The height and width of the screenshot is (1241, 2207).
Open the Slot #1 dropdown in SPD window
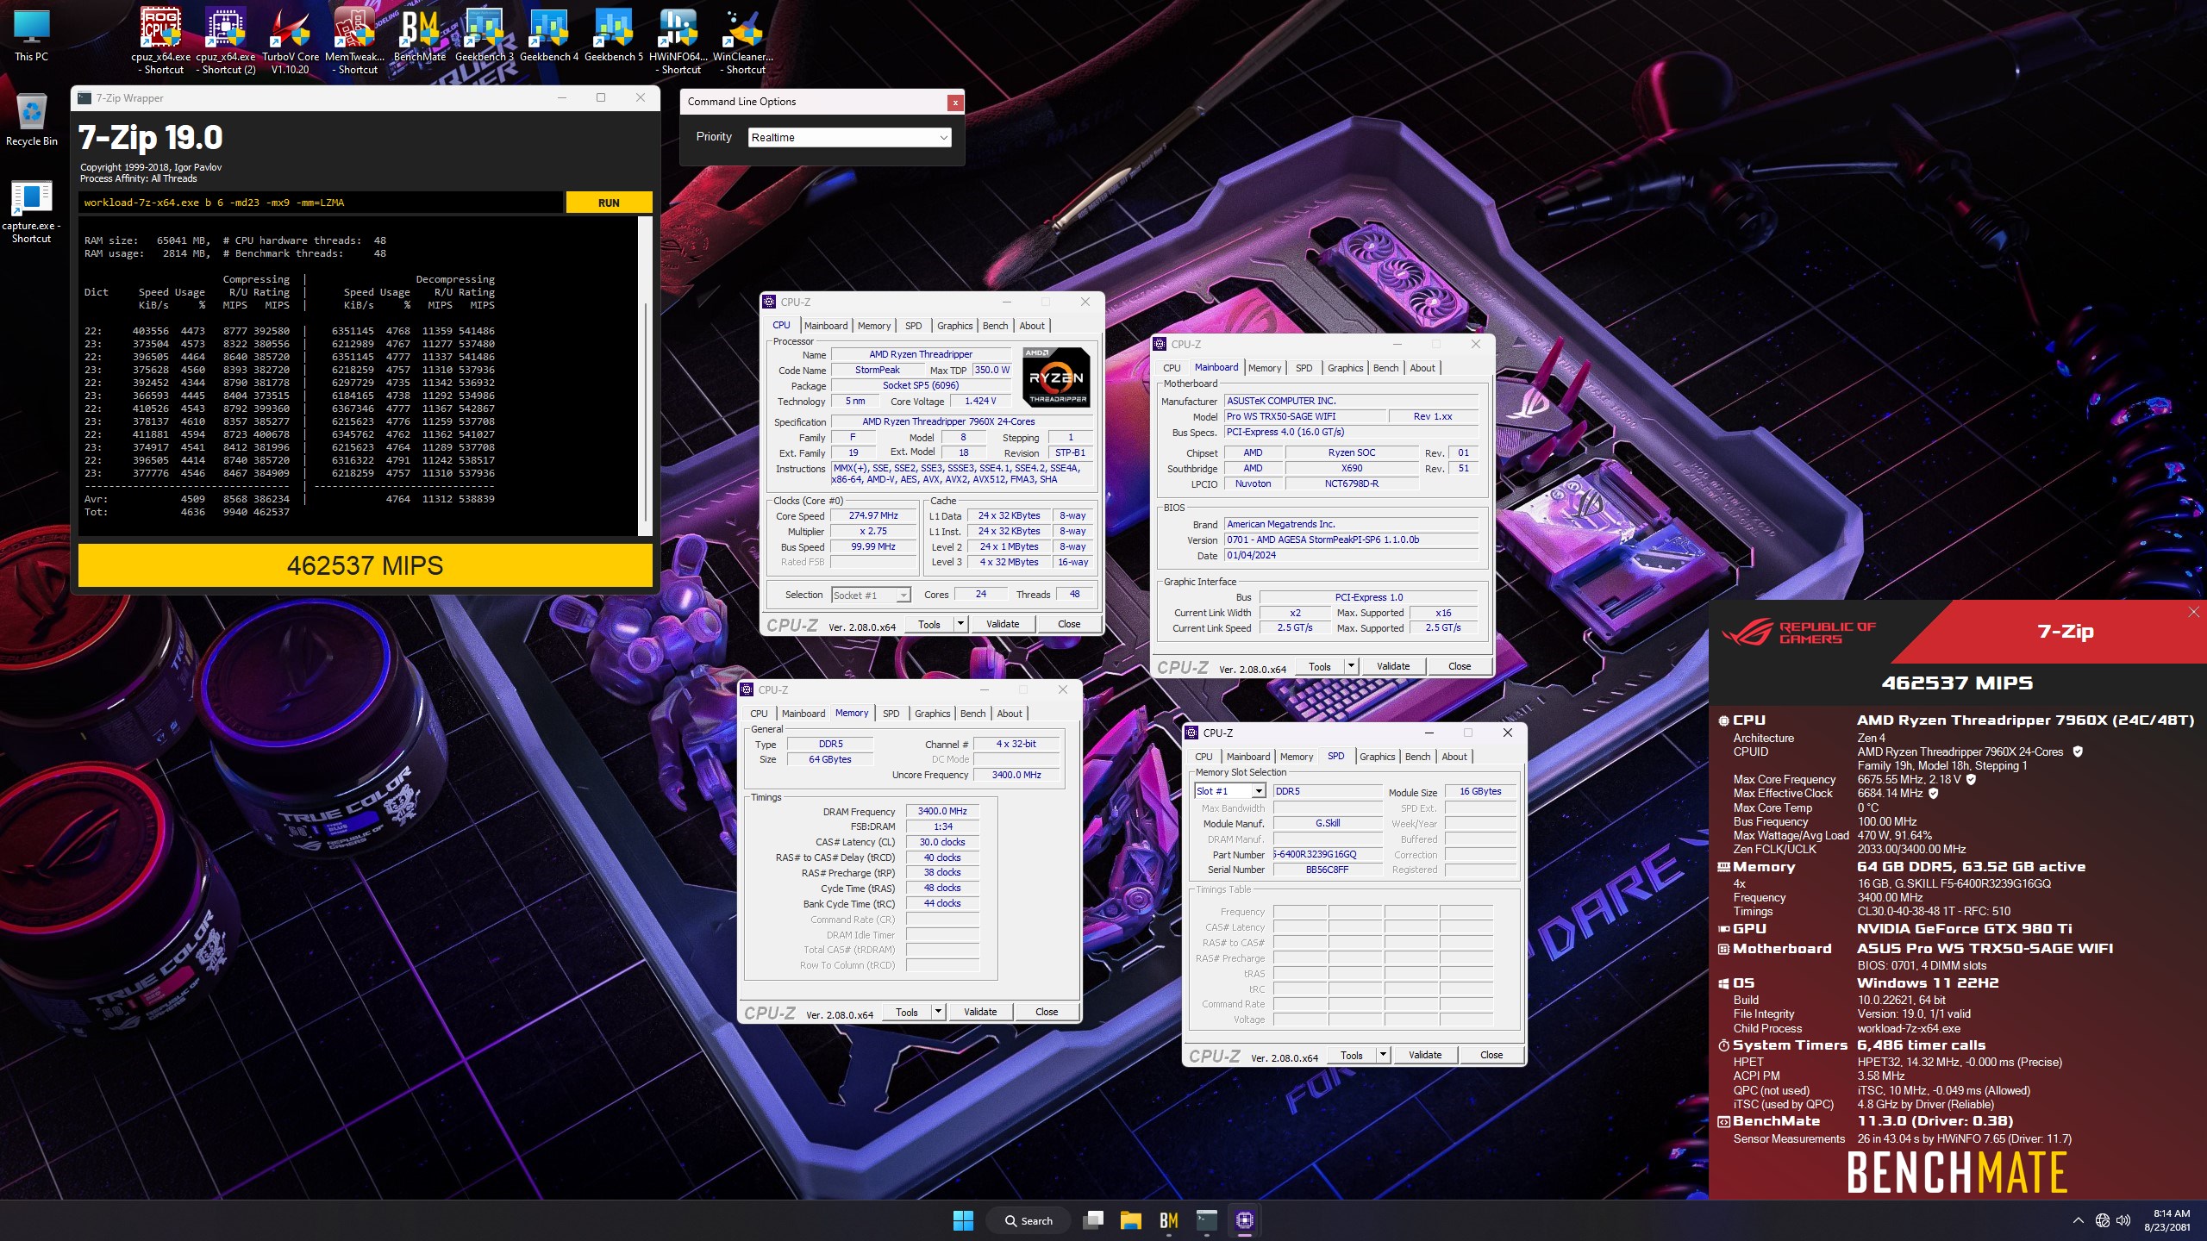pos(1229,791)
